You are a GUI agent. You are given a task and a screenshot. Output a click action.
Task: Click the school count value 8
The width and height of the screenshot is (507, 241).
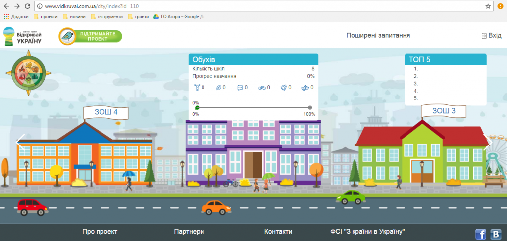(x=313, y=68)
